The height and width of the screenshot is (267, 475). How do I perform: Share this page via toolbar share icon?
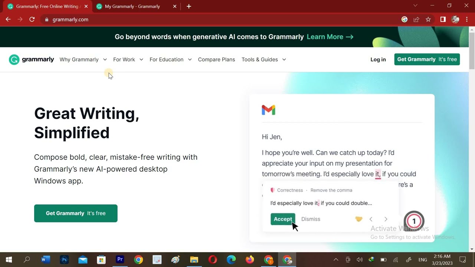[x=416, y=19]
